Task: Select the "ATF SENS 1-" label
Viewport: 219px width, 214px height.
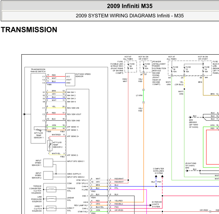Action: [x=73, y=130]
